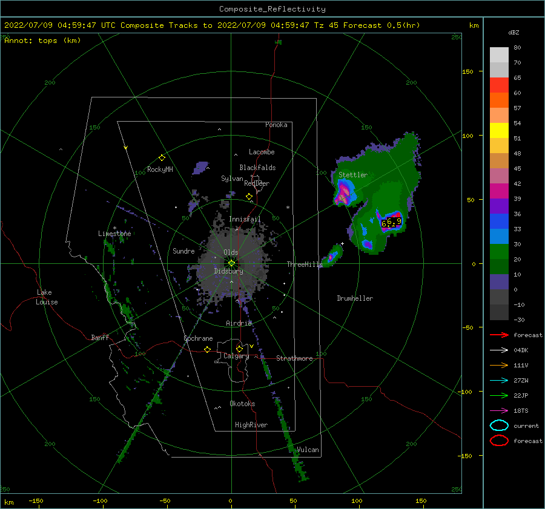The width and height of the screenshot is (545, 509).
Task: Pick the yellow 51 dBZ color swatch
Action: point(499,131)
